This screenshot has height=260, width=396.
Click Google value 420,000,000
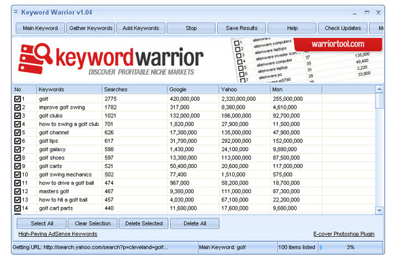(x=185, y=99)
